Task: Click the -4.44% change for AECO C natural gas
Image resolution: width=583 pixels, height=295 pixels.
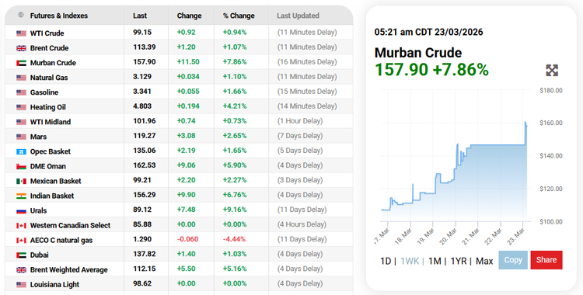Action: (234, 239)
